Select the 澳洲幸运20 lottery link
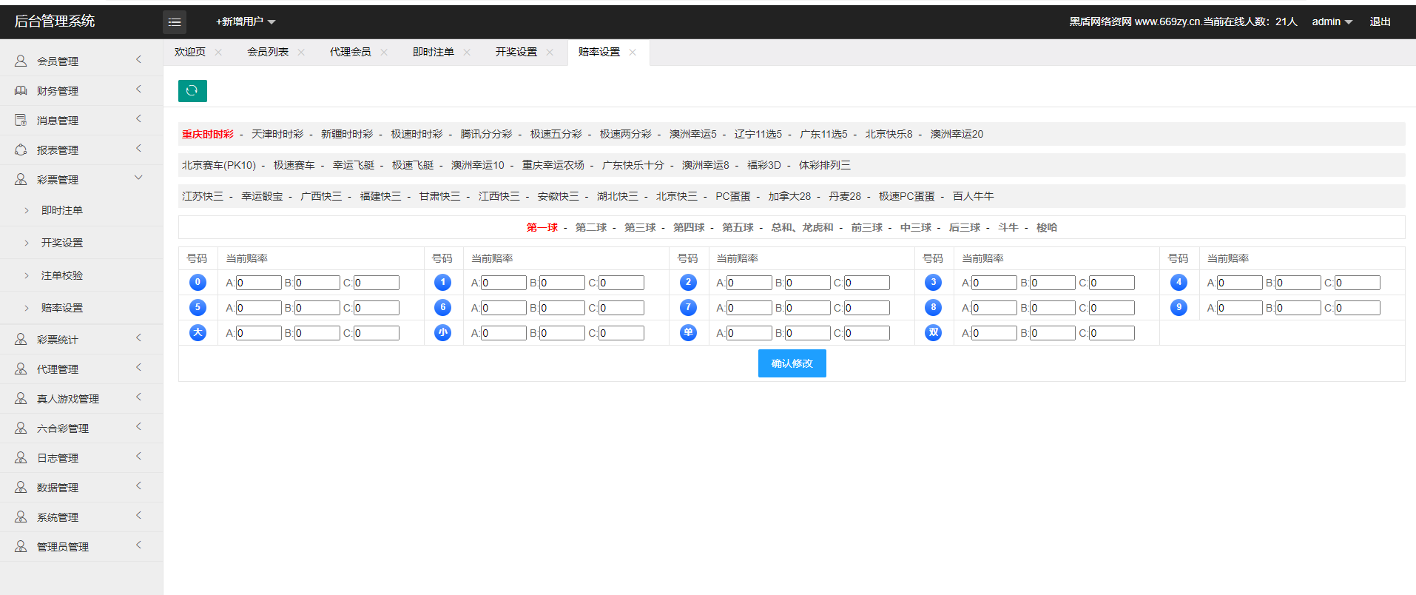Screen dimensions: 1416x595 coord(957,134)
